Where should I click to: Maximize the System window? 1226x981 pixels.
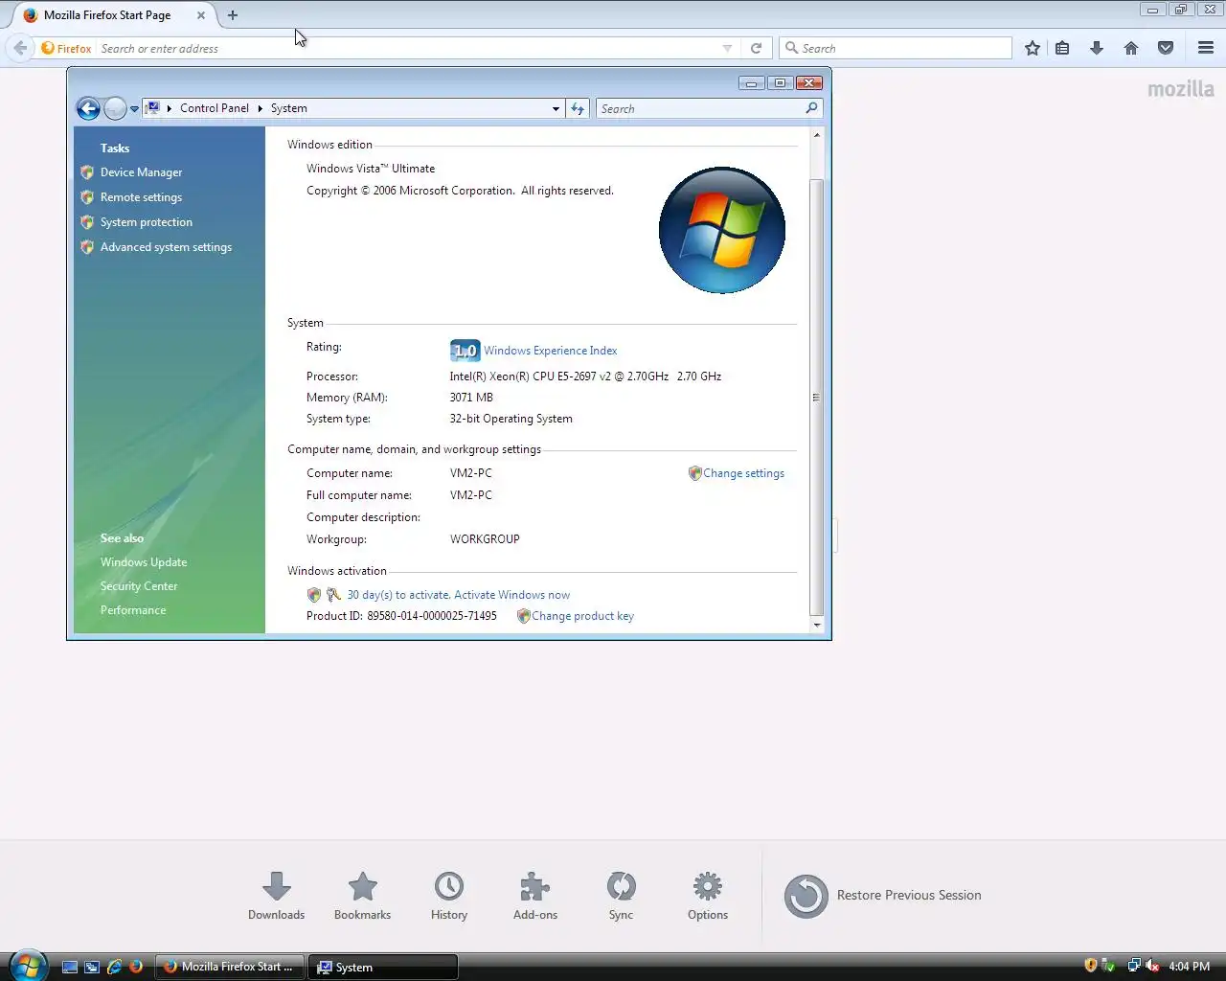pos(780,83)
